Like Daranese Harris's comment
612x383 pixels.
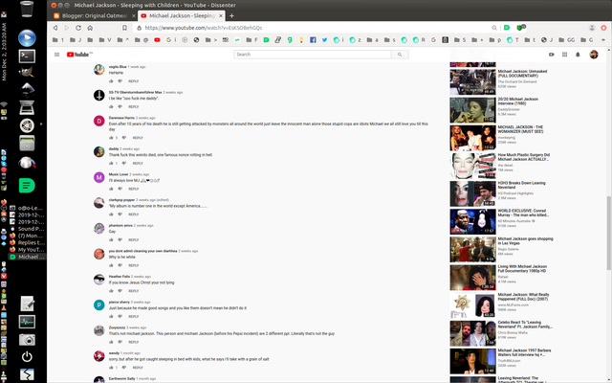pos(111,138)
